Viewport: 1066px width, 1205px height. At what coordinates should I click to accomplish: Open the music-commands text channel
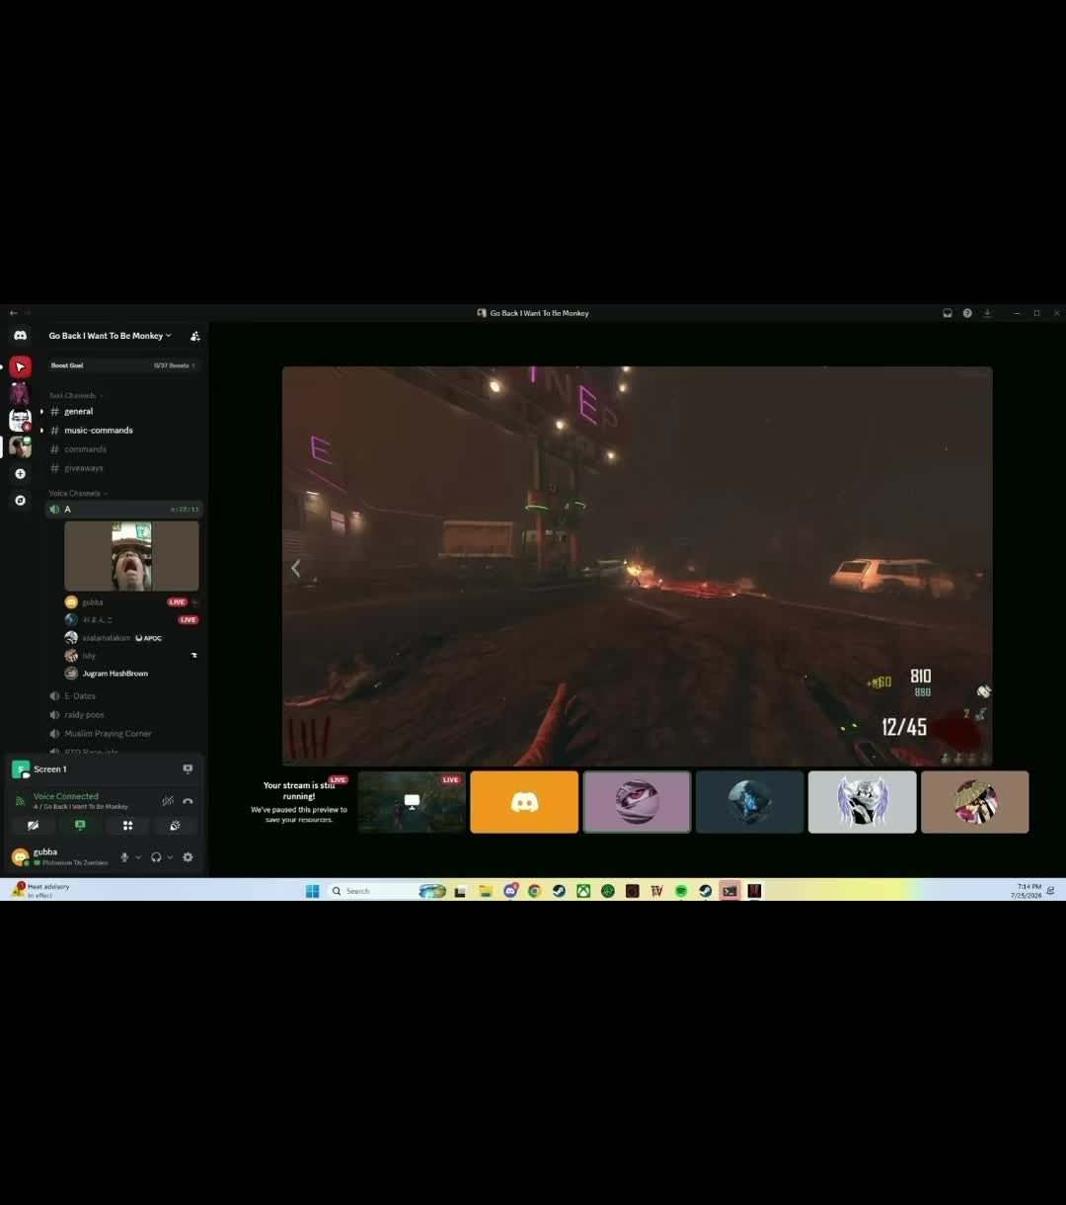(x=124, y=430)
